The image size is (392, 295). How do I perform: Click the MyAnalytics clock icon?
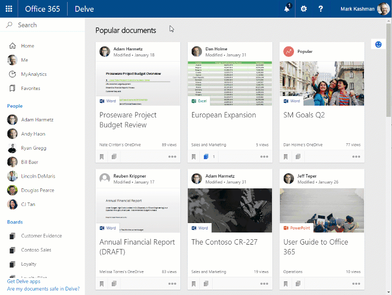click(12, 74)
